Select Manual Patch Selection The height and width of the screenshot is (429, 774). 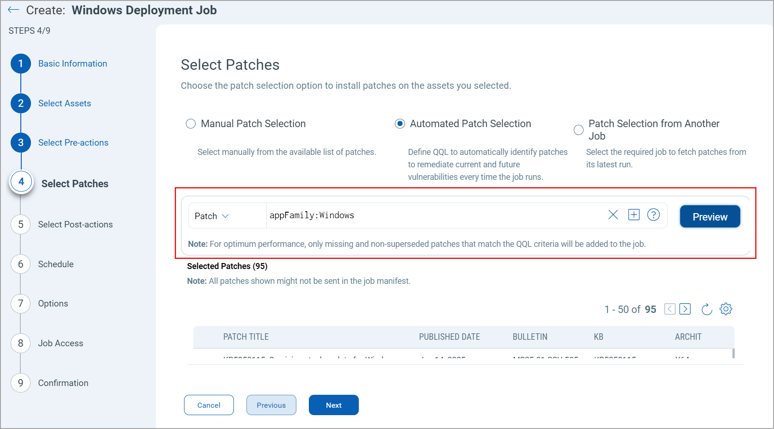[190, 123]
